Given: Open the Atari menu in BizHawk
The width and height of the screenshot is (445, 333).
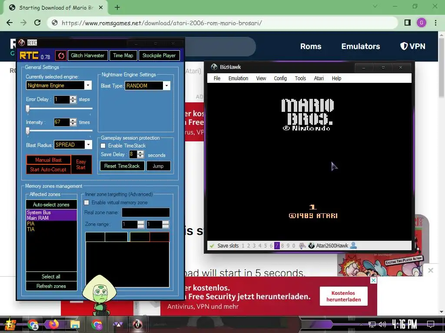Looking at the screenshot, I should (x=319, y=78).
